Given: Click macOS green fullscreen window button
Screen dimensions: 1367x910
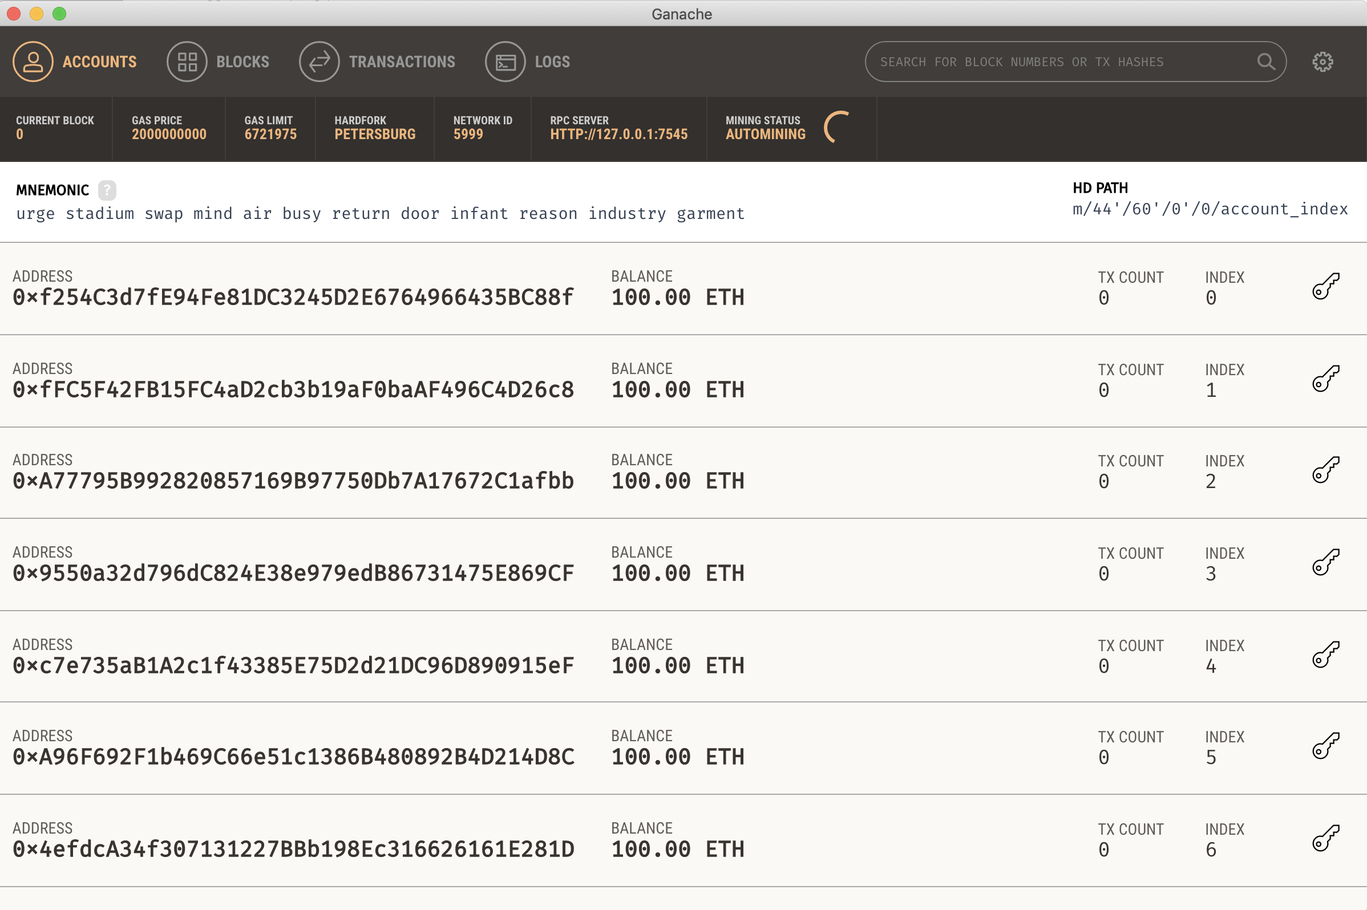Looking at the screenshot, I should click(x=59, y=13).
